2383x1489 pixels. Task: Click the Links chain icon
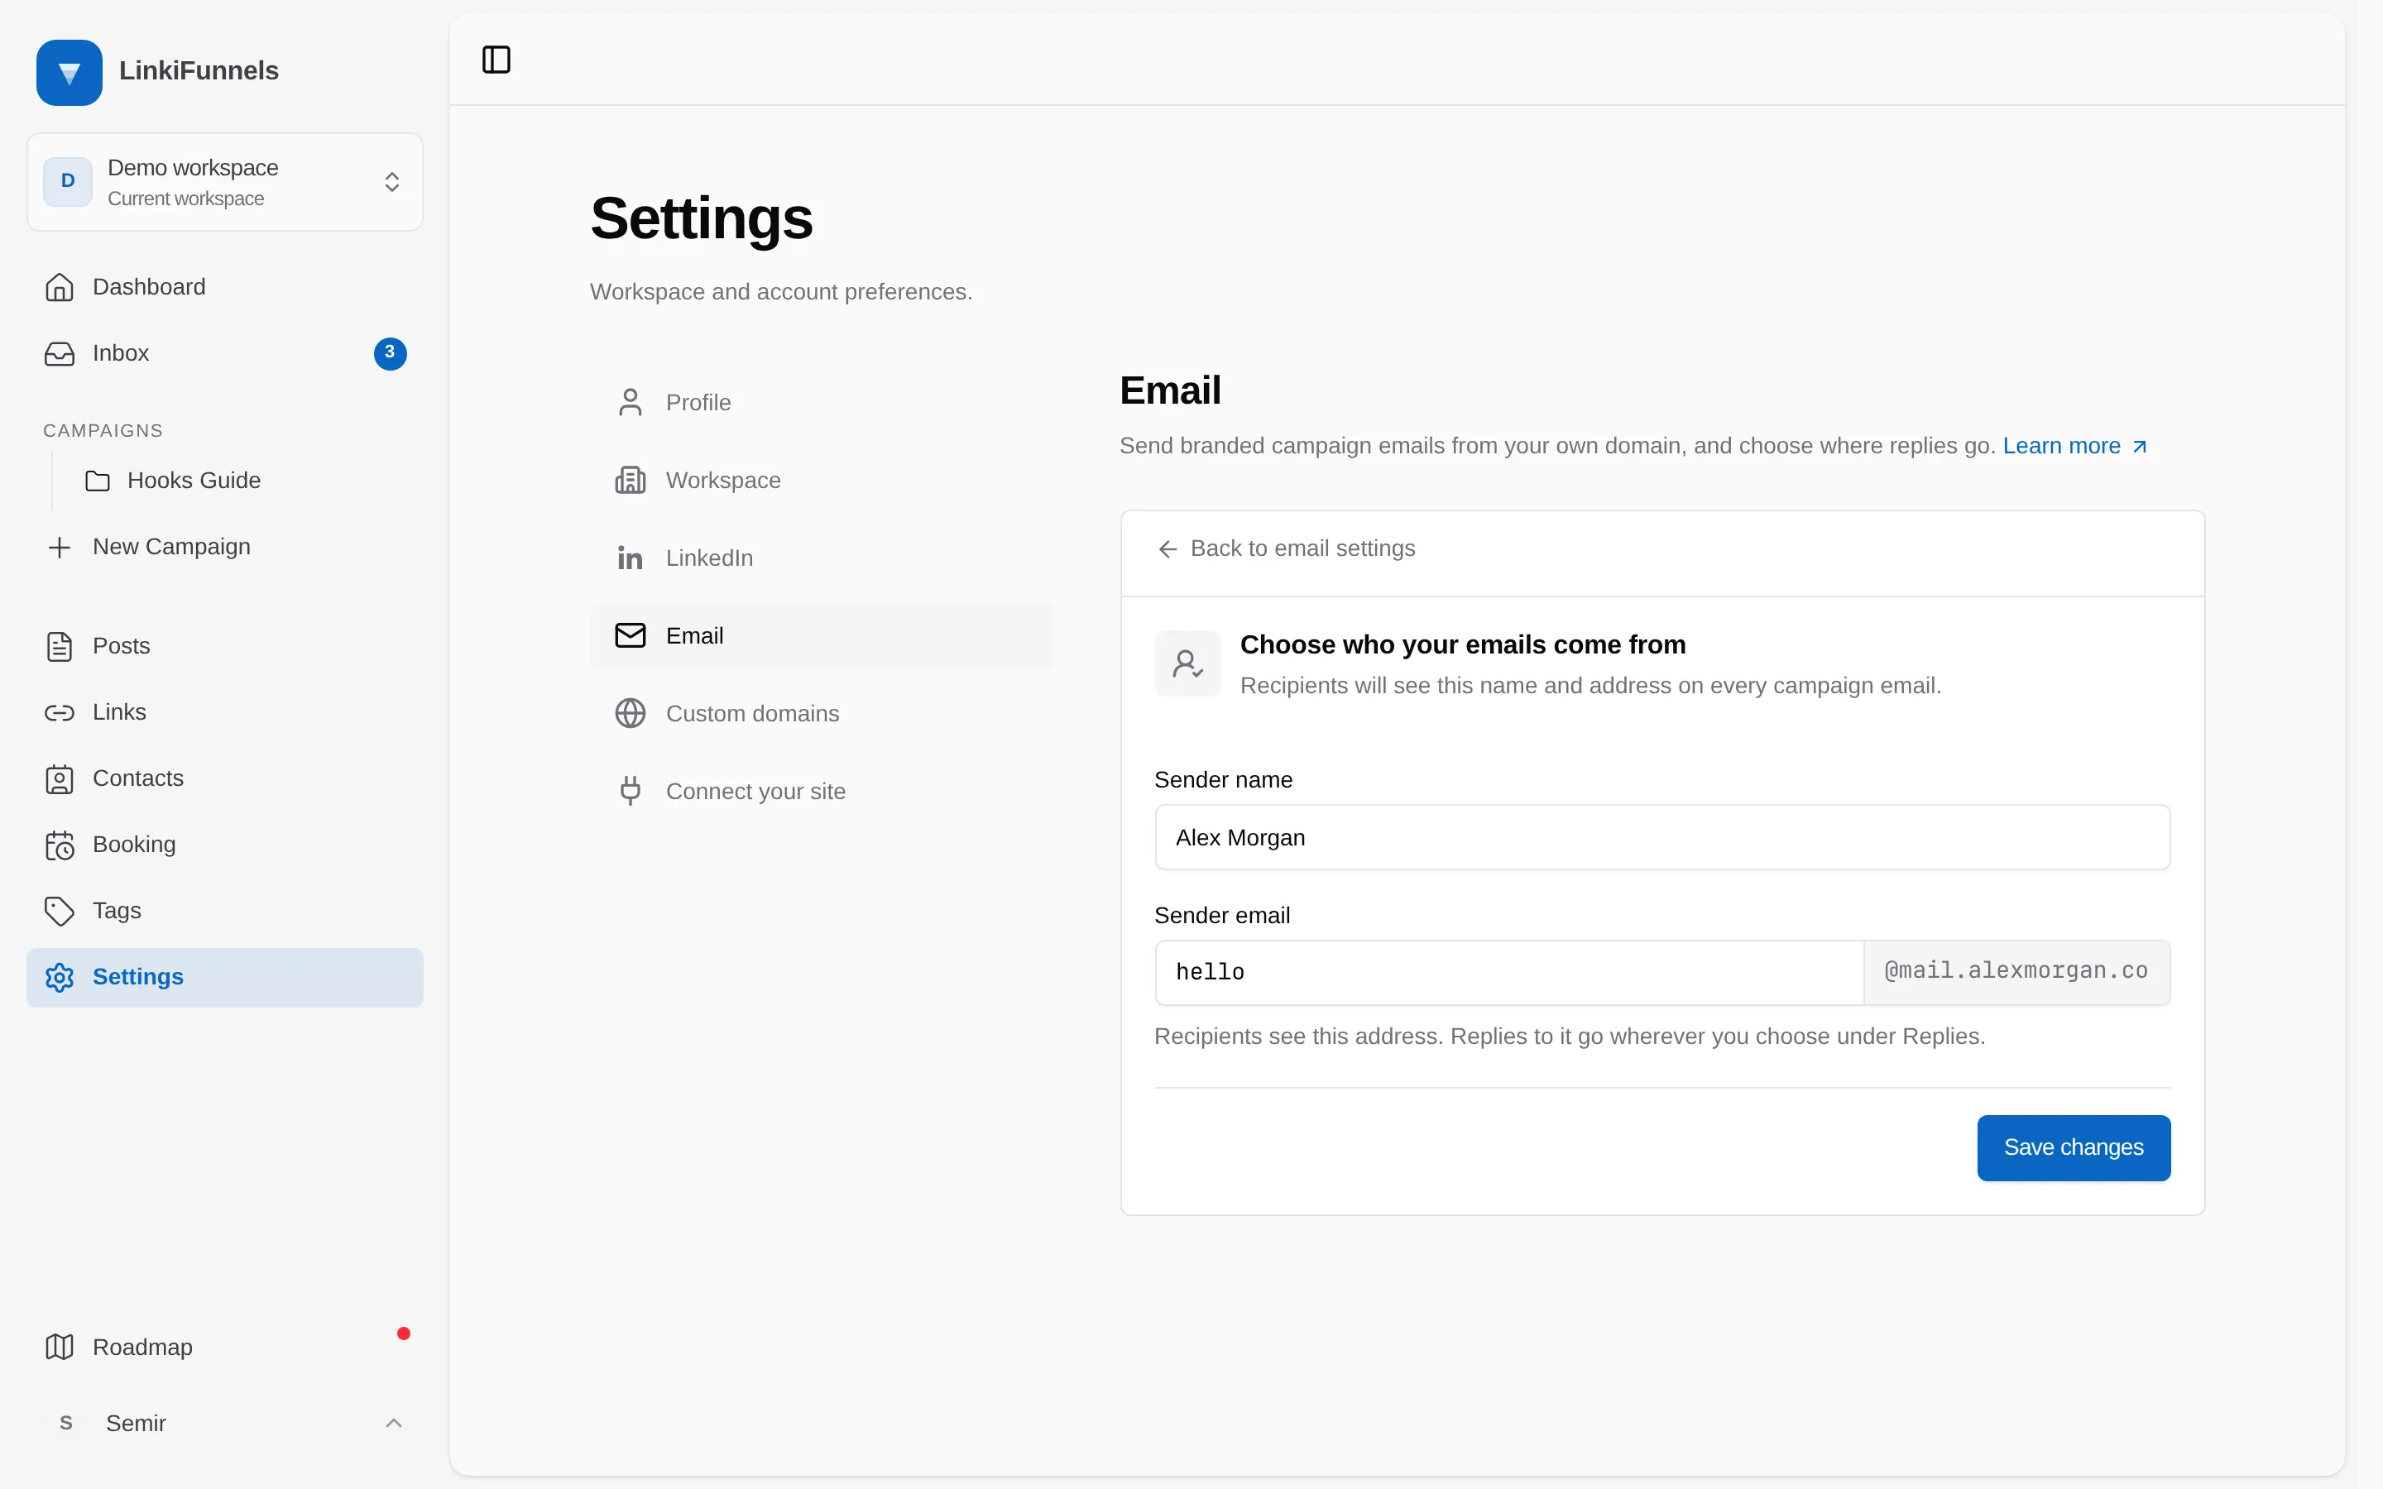59,713
